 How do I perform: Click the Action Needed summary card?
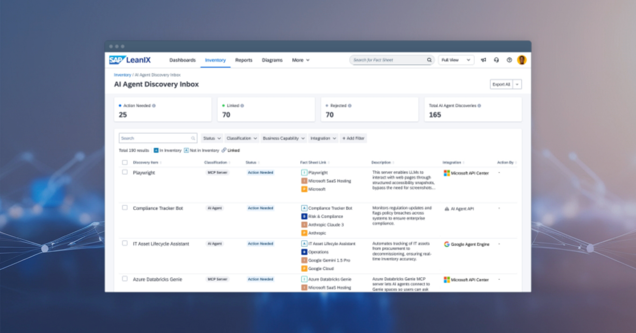tap(163, 110)
